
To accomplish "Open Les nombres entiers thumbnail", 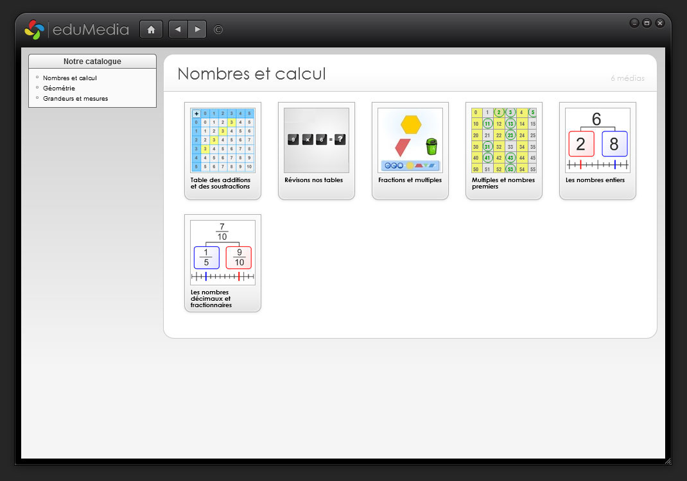I will (x=598, y=140).
